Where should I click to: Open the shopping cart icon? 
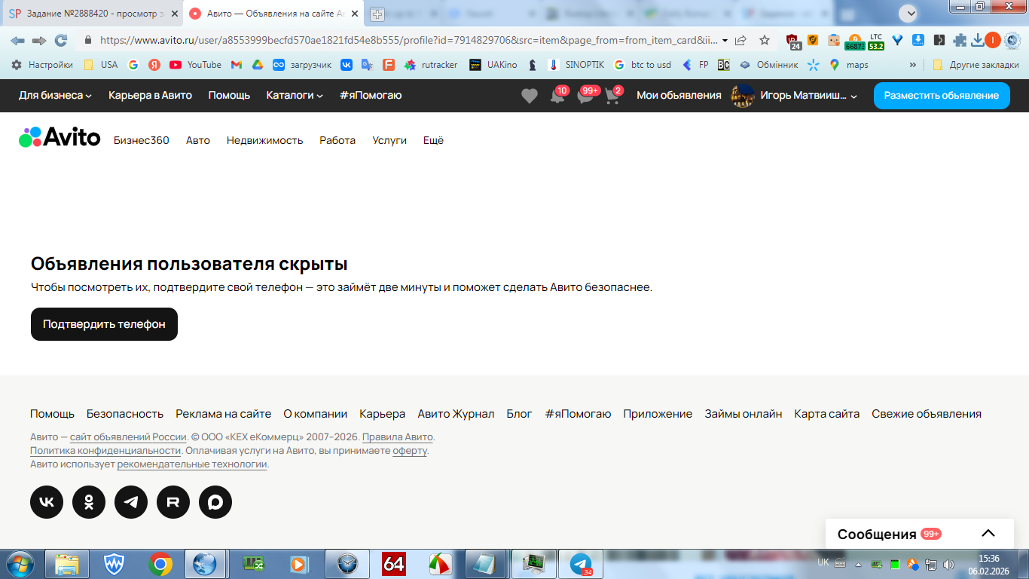(612, 96)
